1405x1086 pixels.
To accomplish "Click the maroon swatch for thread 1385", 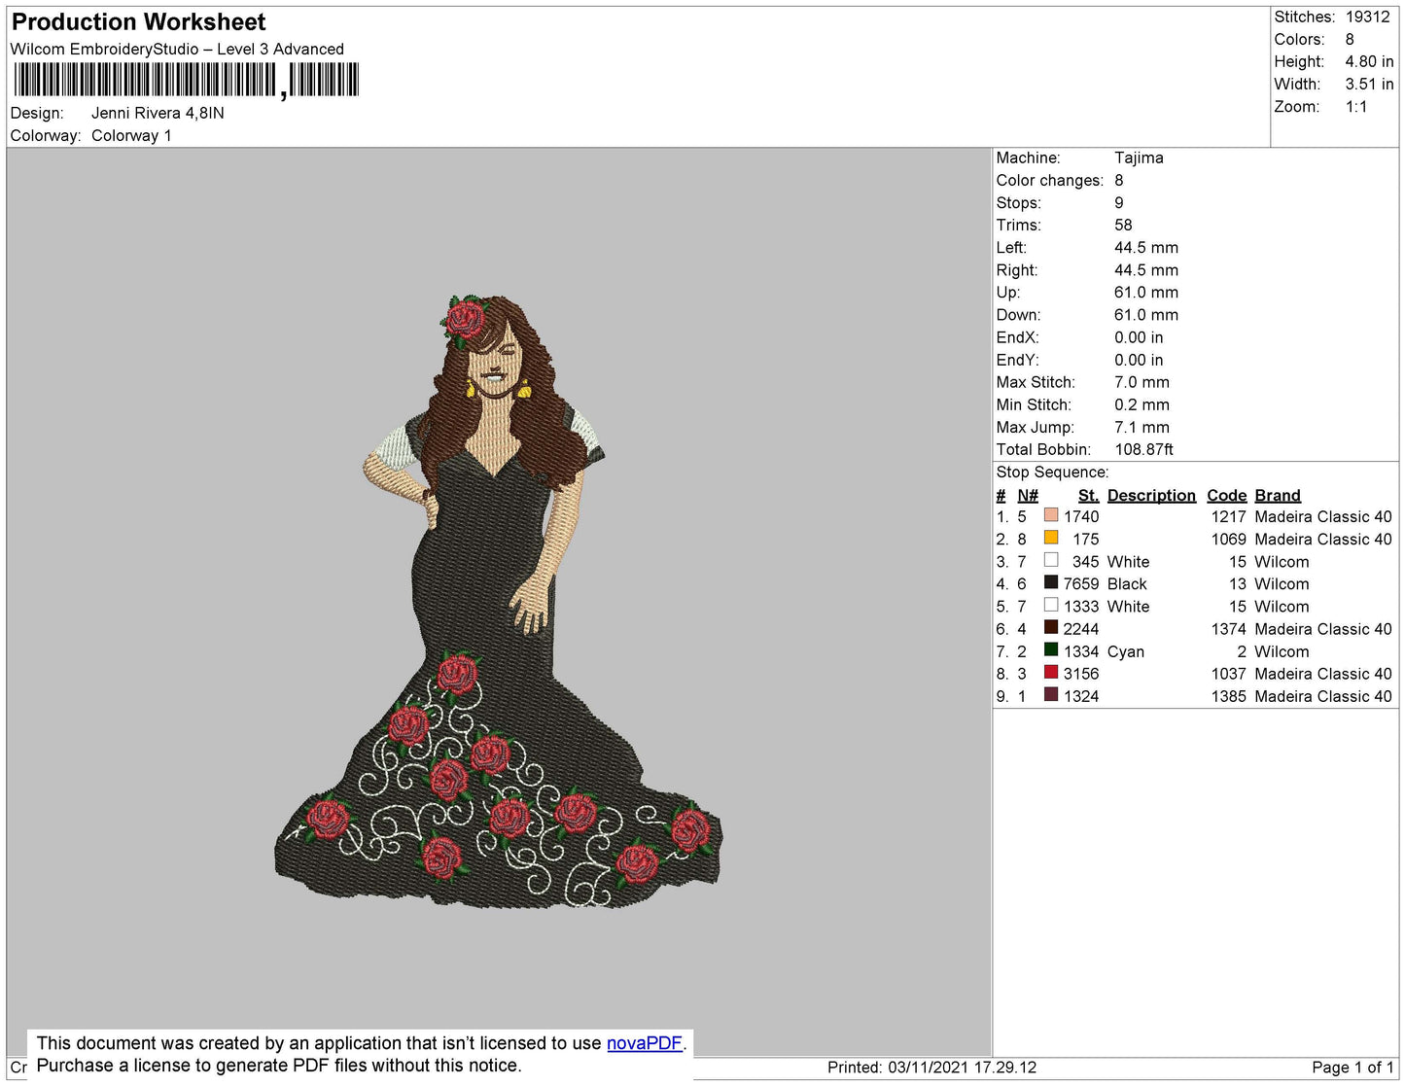I will 1051,694.
